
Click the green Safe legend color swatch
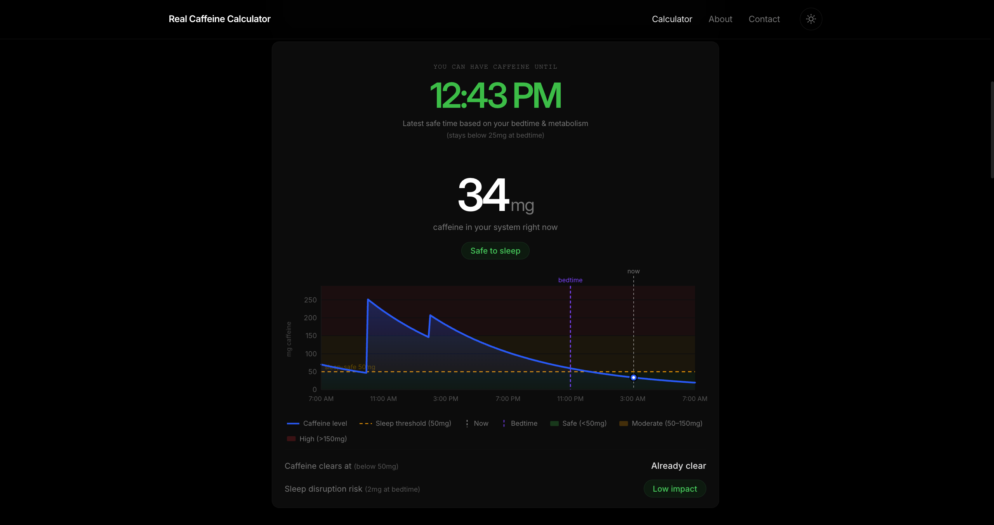point(554,423)
